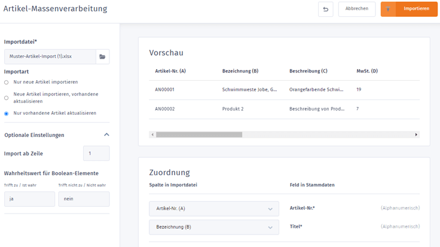
Task: Click the 'Artikel-Nr.*' master data field label
Action: click(x=302, y=208)
